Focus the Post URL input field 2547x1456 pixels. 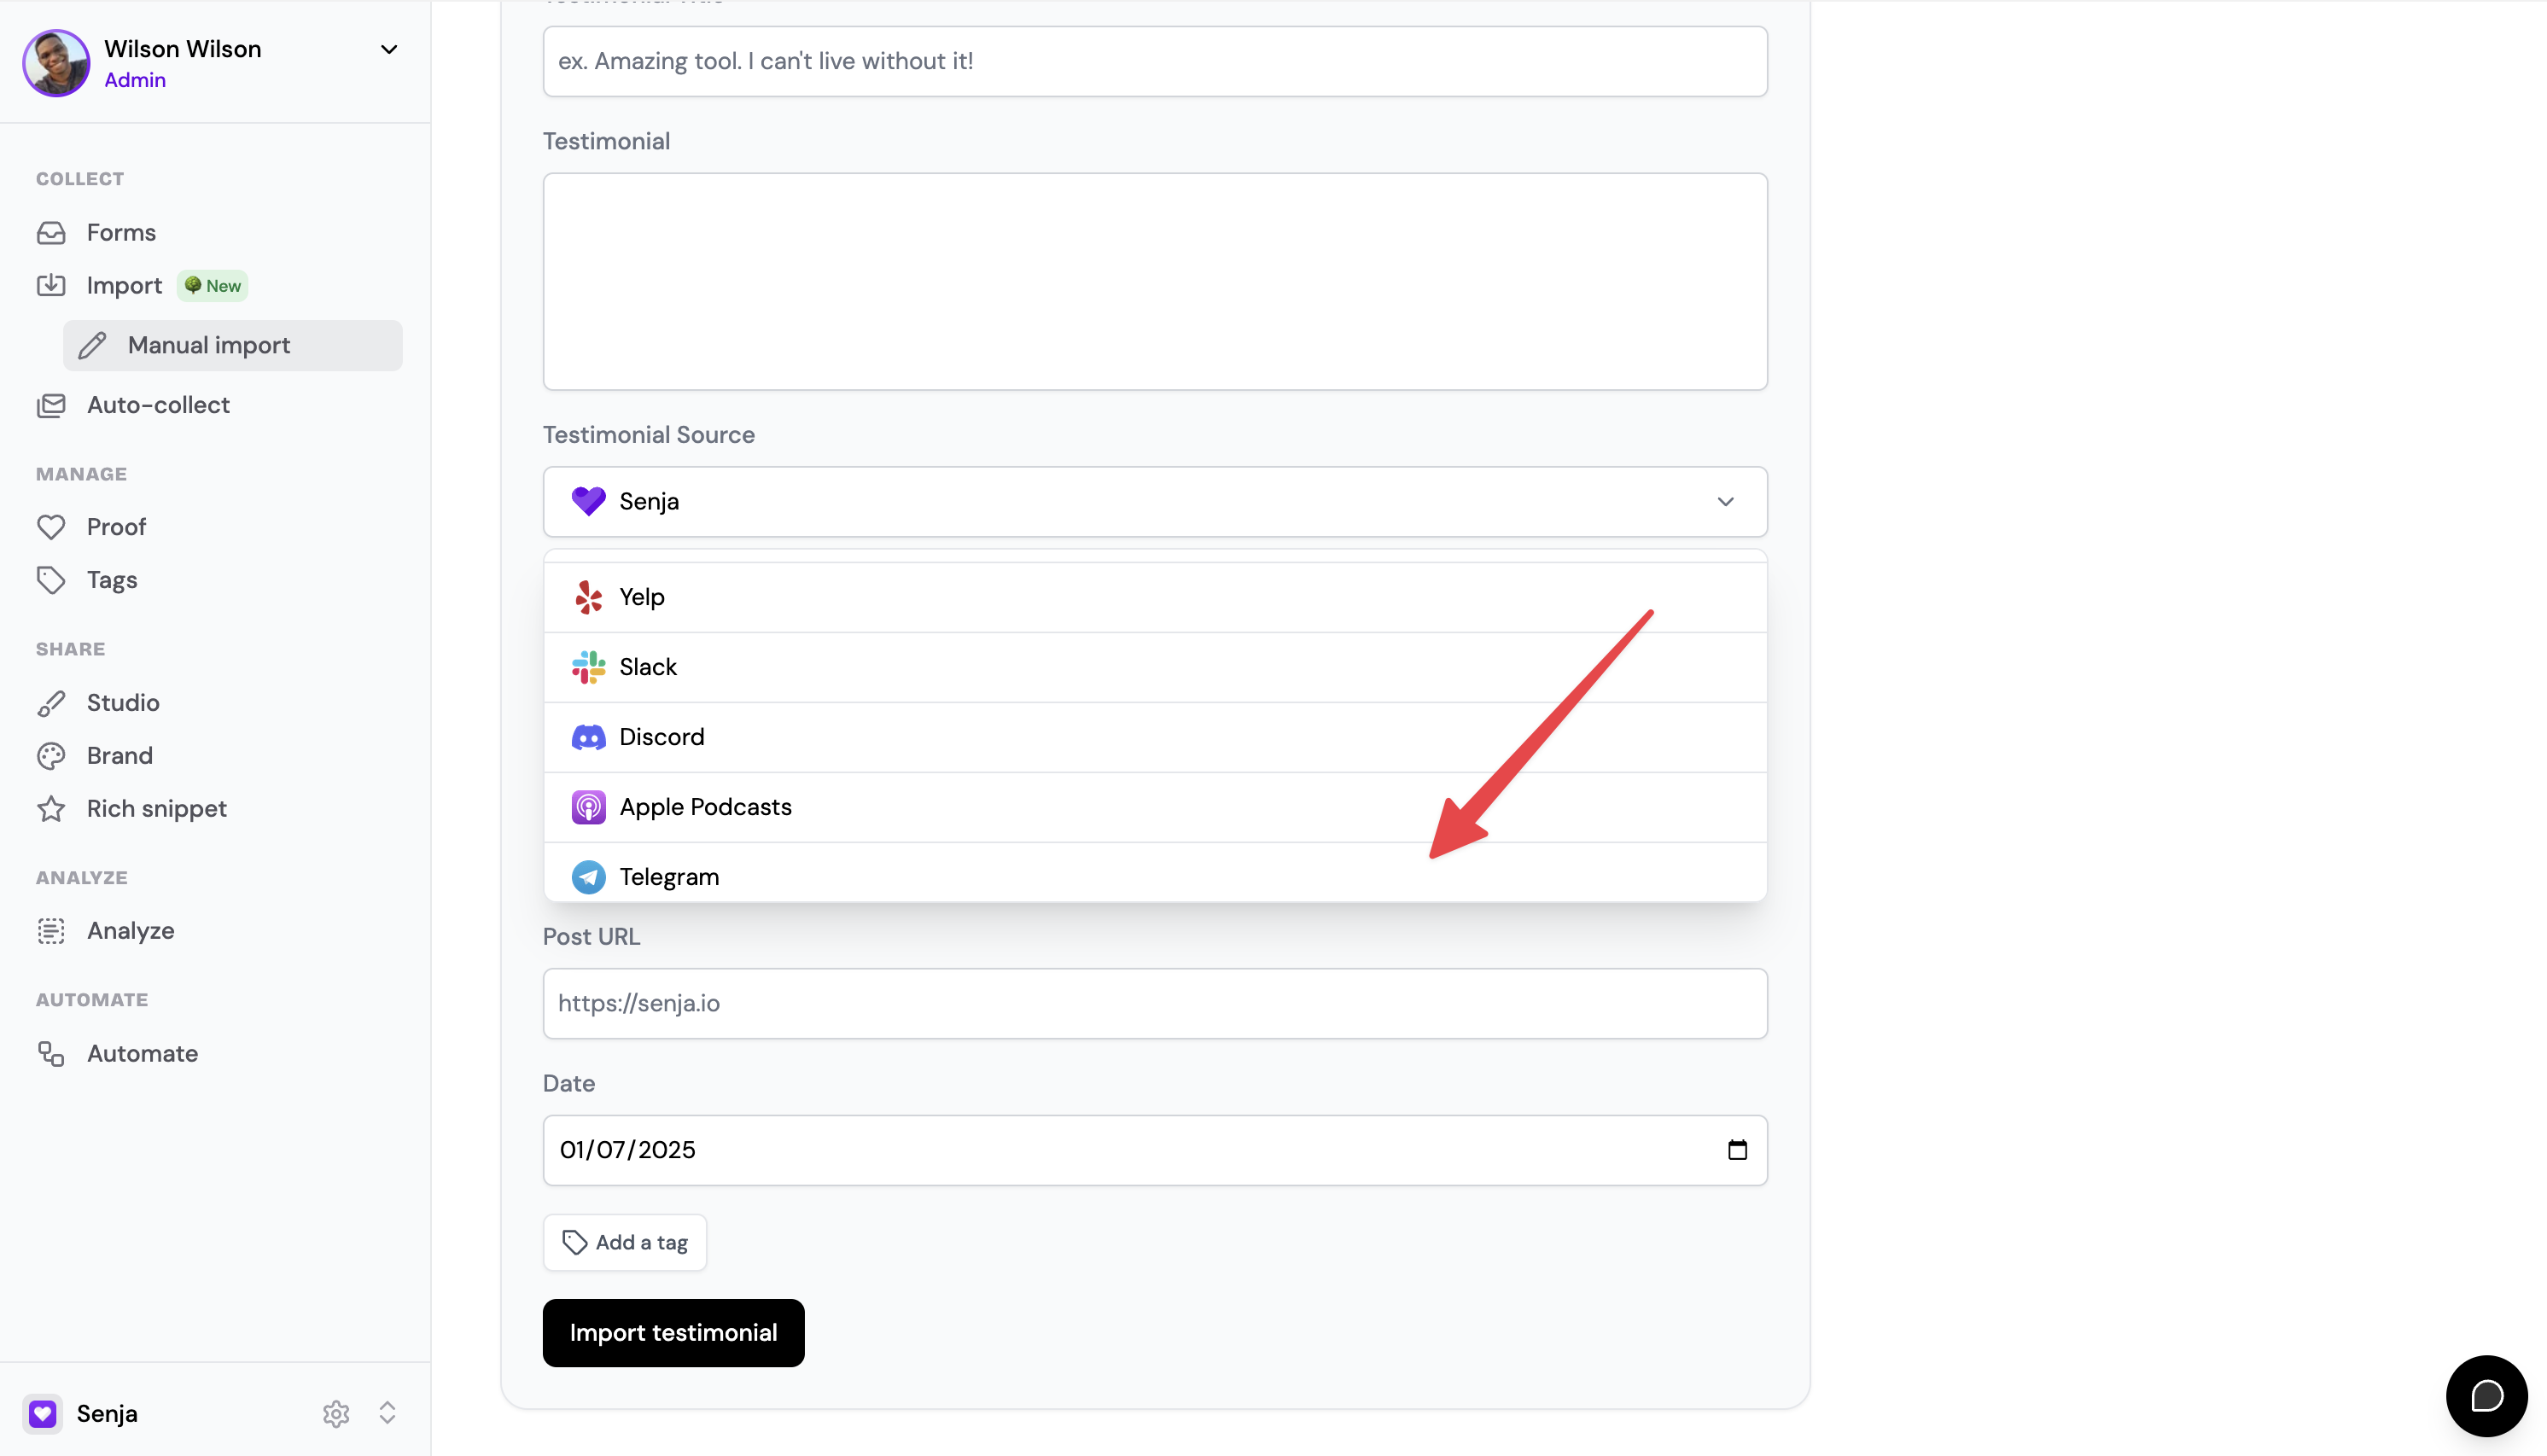coord(1155,1003)
